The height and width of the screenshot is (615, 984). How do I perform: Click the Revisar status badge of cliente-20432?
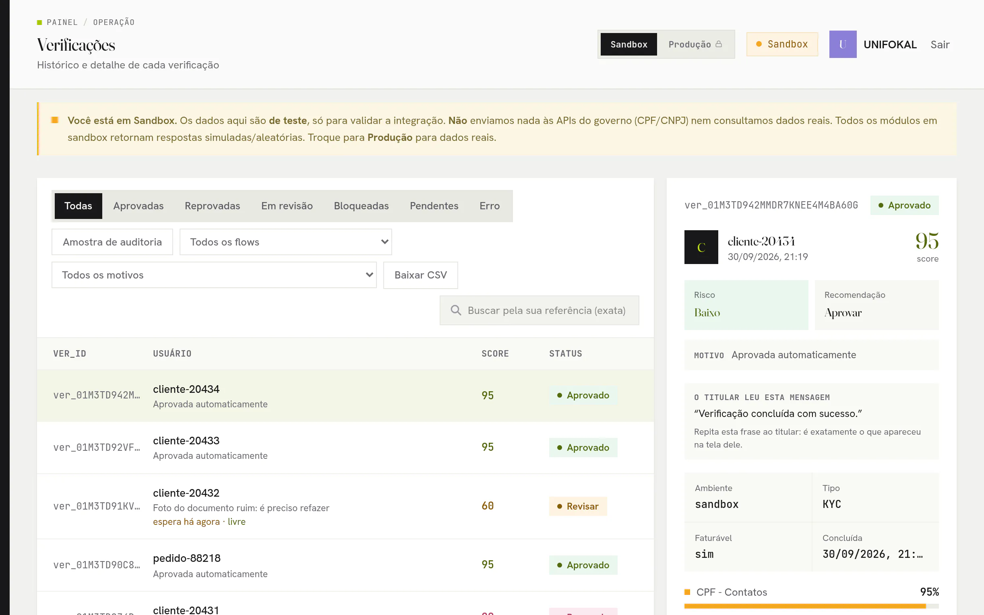pyautogui.click(x=578, y=506)
